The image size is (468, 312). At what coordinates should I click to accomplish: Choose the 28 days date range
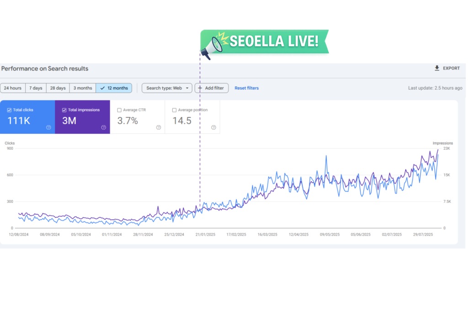tap(58, 88)
